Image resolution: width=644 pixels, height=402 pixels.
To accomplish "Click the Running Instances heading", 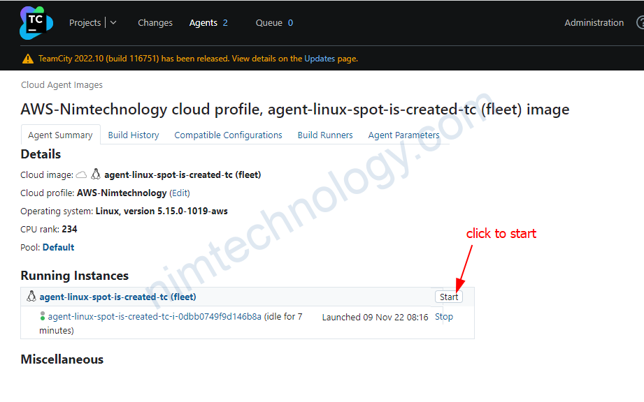I will click(x=74, y=276).
